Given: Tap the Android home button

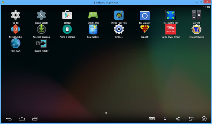Looking at the screenshot, I should (x=22, y=119).
